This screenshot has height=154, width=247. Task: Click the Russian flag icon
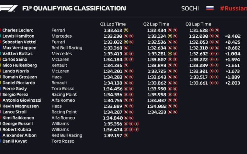pyautogui.click(x=210, y=8)
